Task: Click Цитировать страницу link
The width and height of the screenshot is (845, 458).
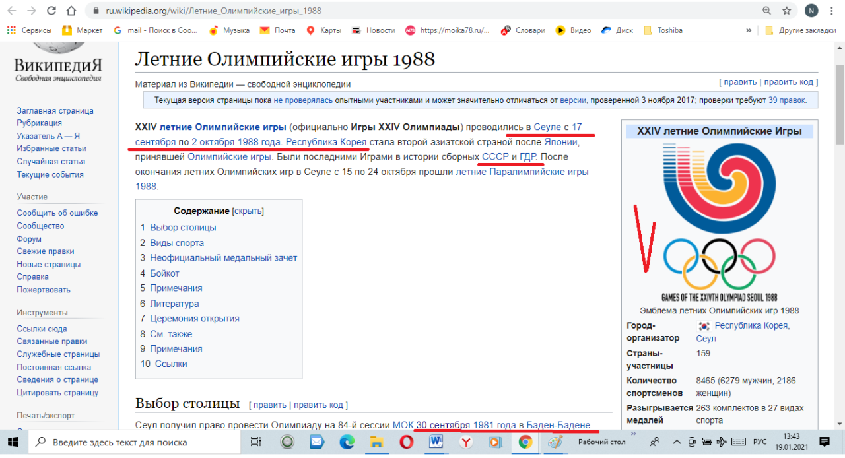Action: pyautogui.click(x=57, y=393)
